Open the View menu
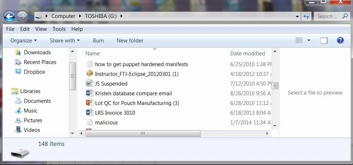 (x=41, y=29)
